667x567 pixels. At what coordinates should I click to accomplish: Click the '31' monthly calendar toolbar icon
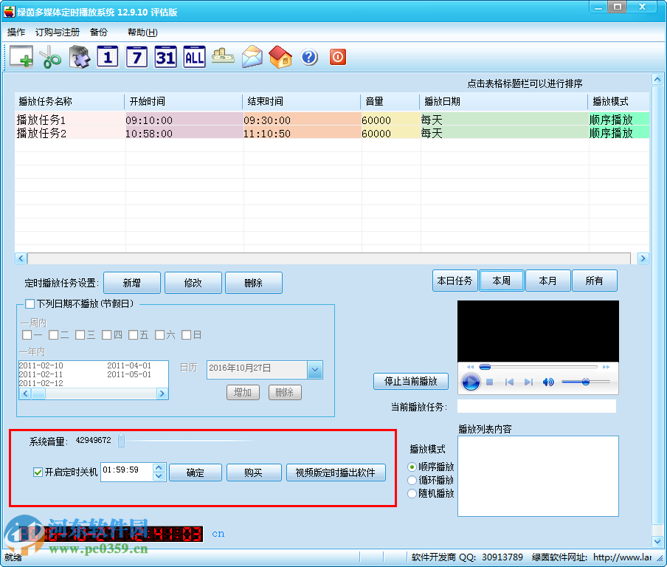tap(165, 57)
